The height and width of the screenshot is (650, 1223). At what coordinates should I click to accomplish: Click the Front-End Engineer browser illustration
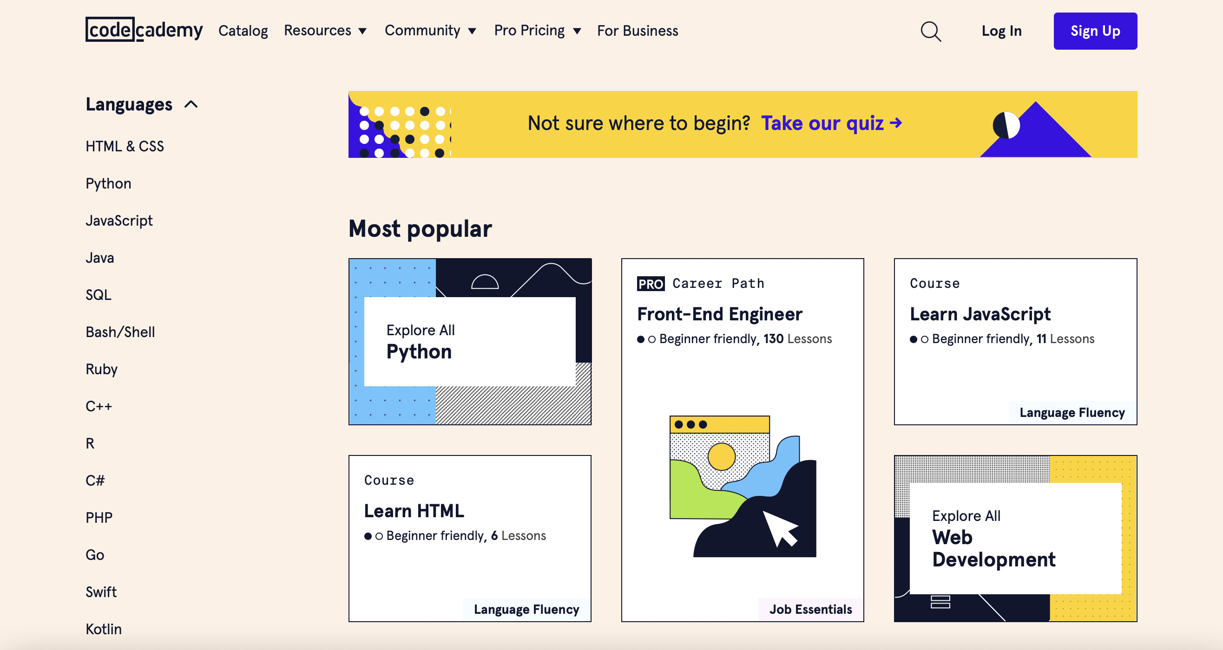743,486
